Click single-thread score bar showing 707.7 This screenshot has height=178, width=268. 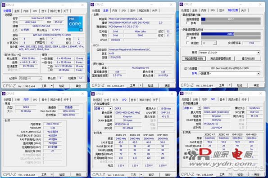pyautogui.click(x=231, y=19)
